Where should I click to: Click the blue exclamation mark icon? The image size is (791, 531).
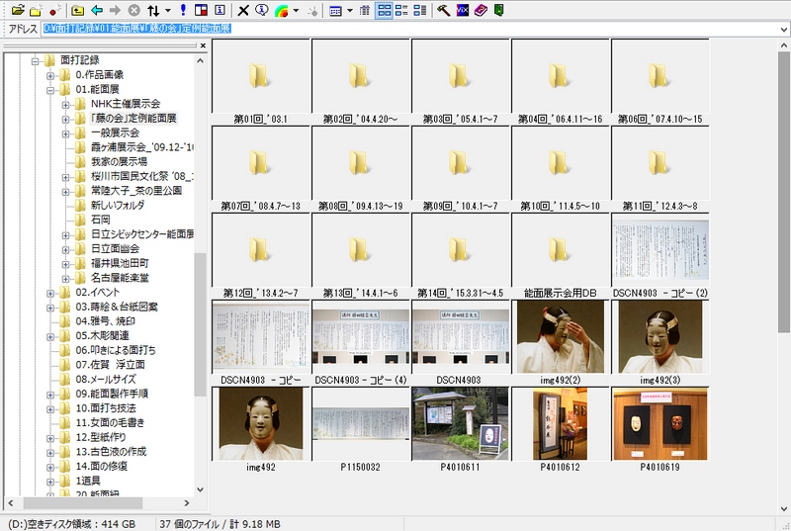coord(183,10)
